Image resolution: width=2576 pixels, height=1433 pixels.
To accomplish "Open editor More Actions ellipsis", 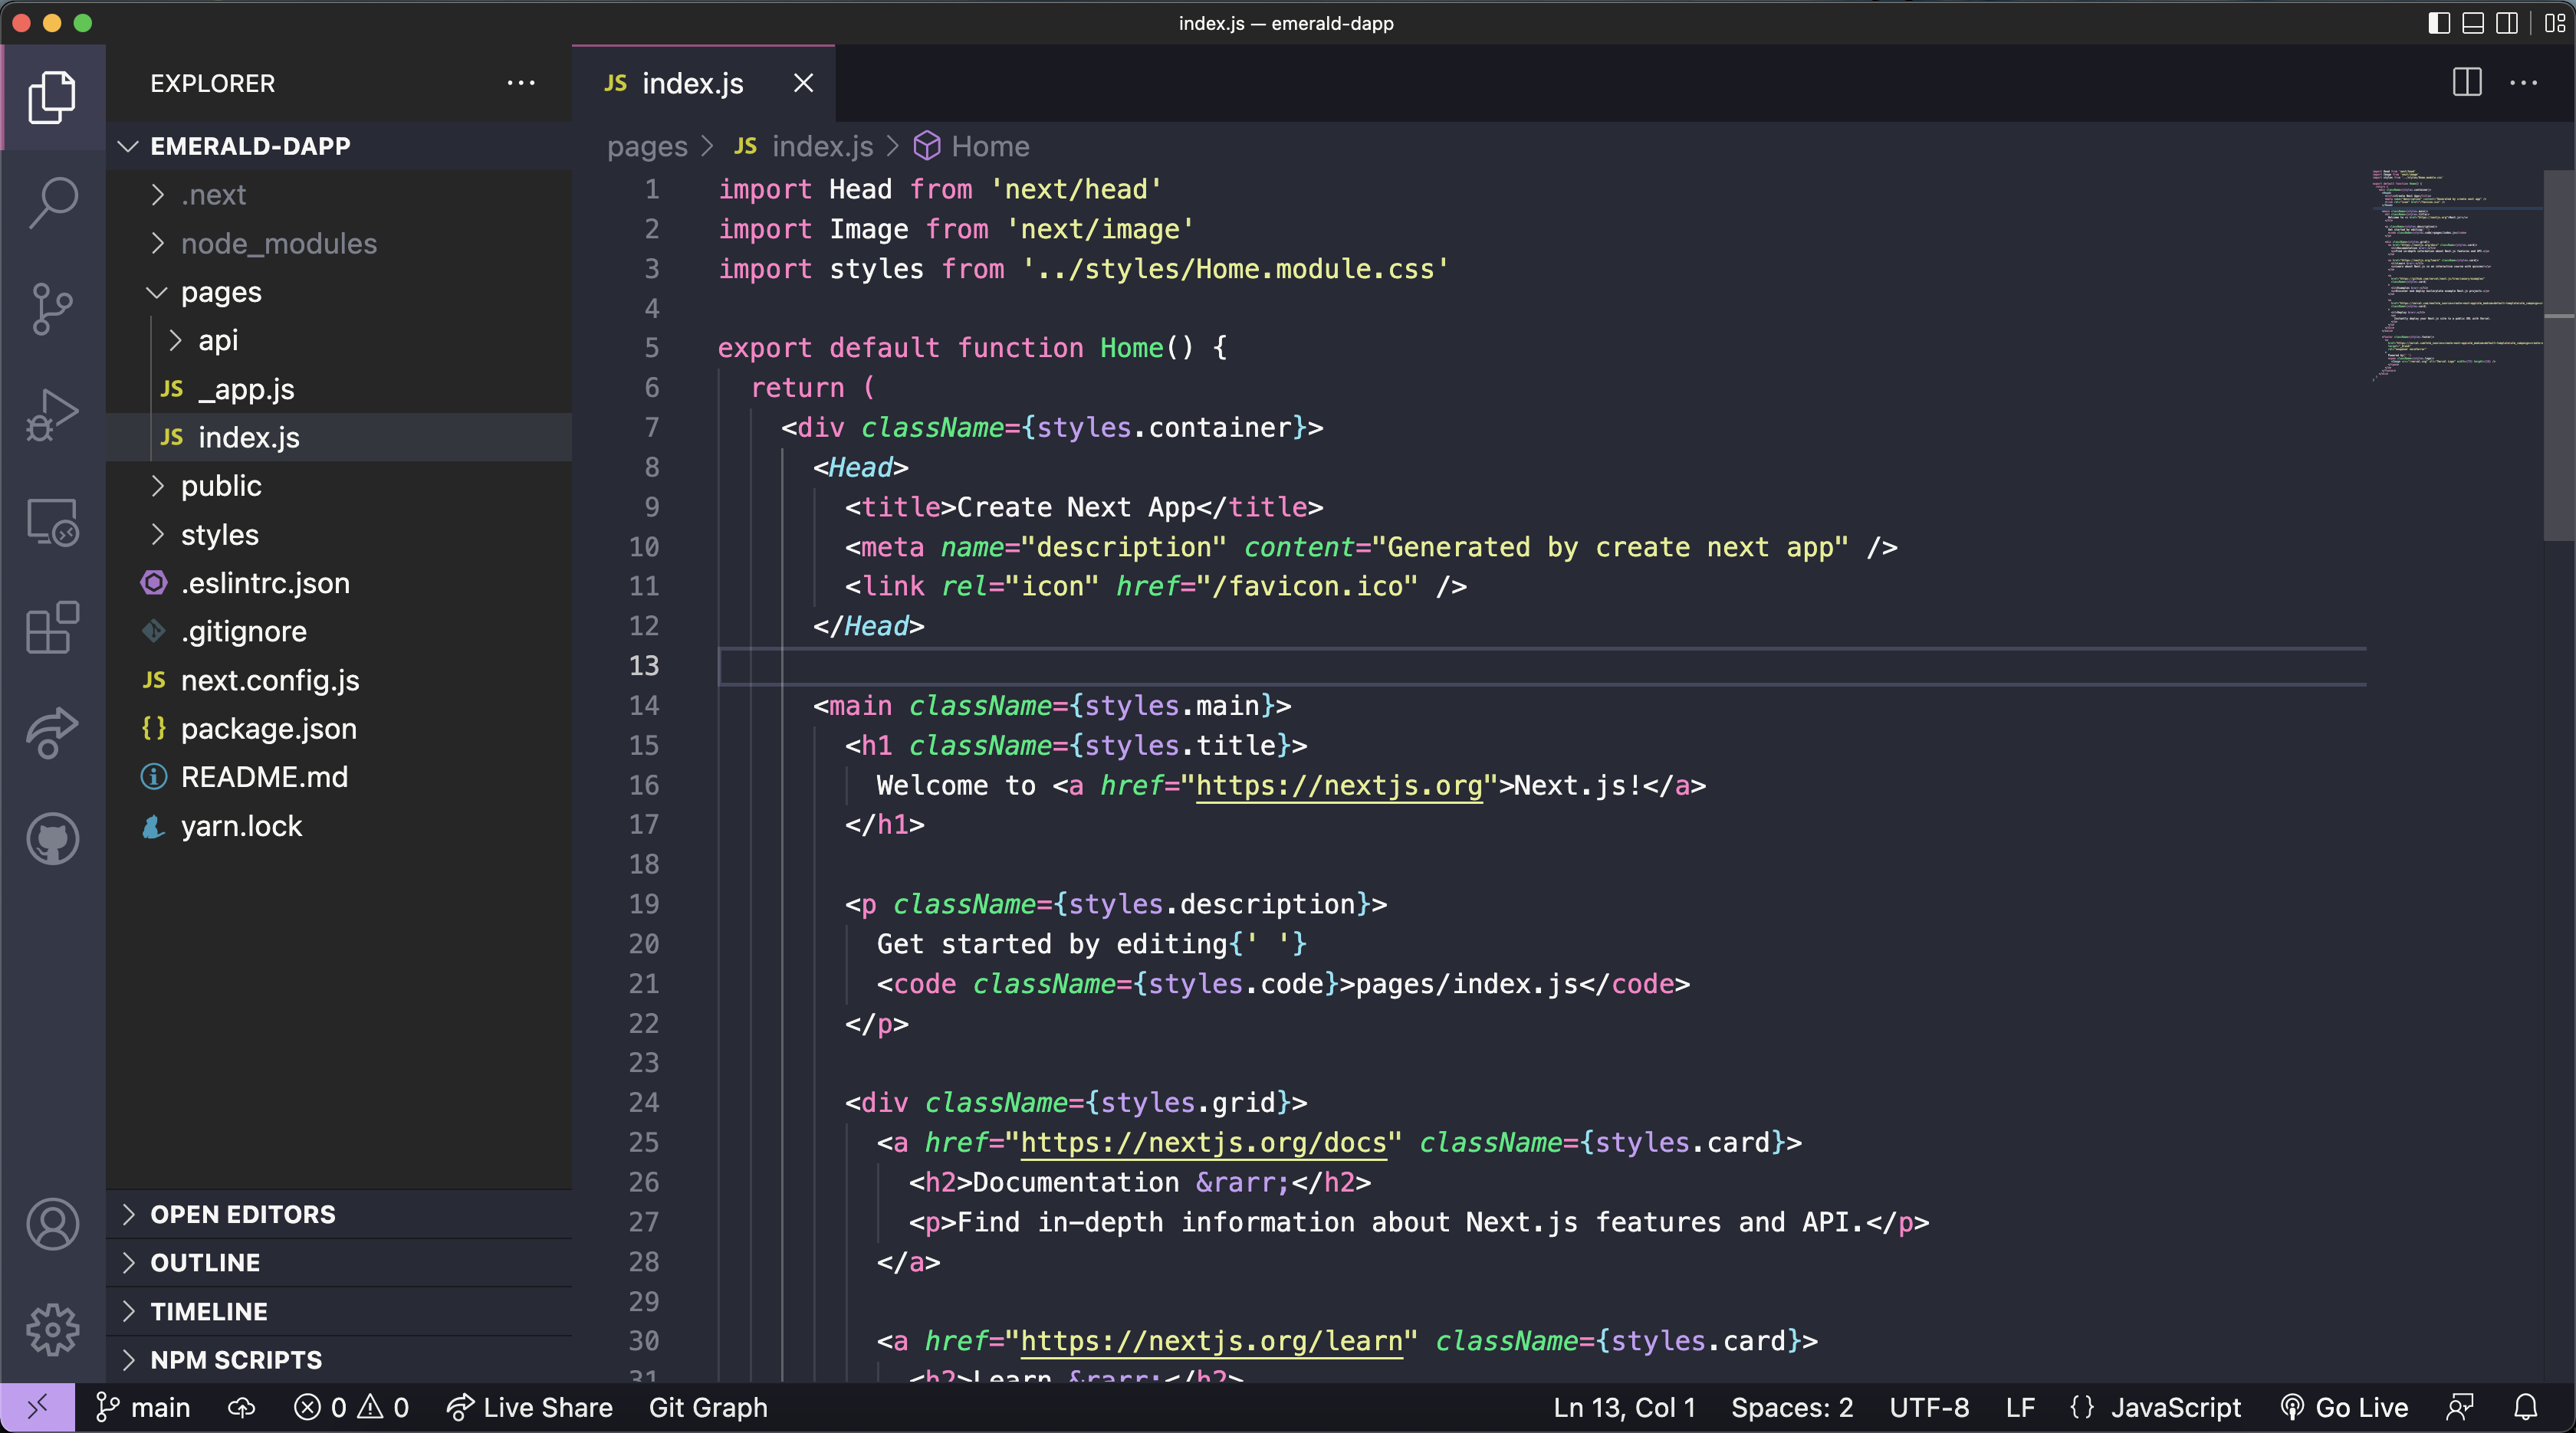I will tap(2523, 83).
